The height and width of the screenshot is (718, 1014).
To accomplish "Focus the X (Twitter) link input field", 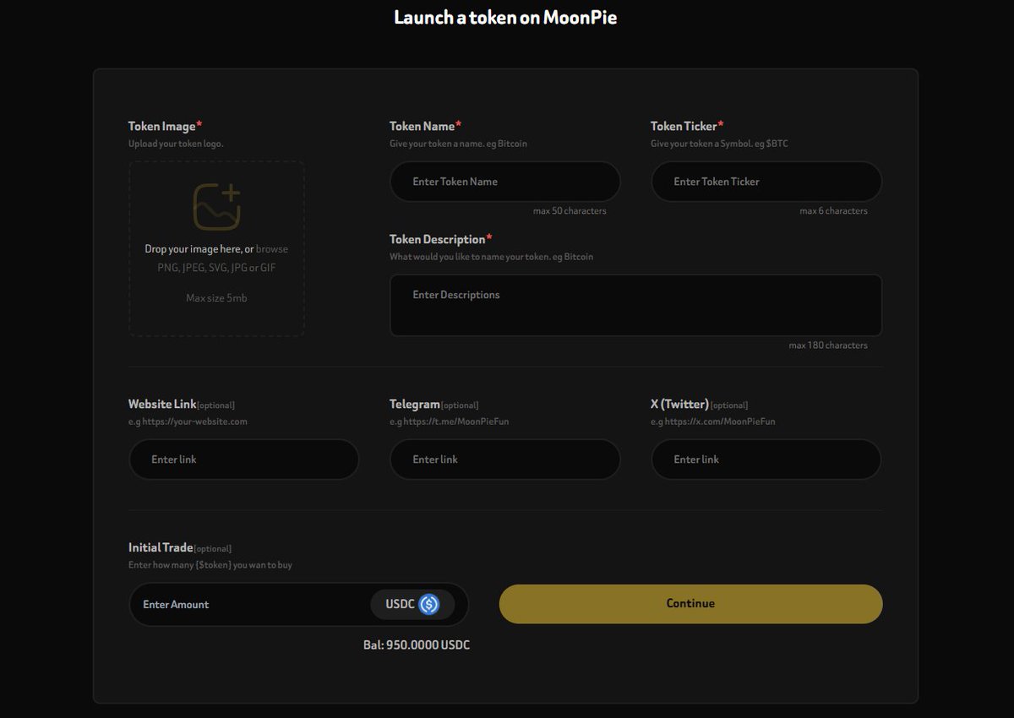I will click(766, 460).
